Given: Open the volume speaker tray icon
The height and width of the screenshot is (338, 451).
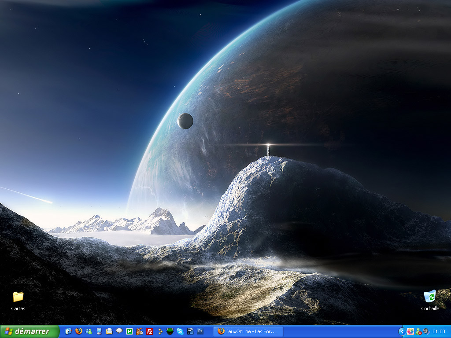Looking at the screenshot, I should pos(426,332).
